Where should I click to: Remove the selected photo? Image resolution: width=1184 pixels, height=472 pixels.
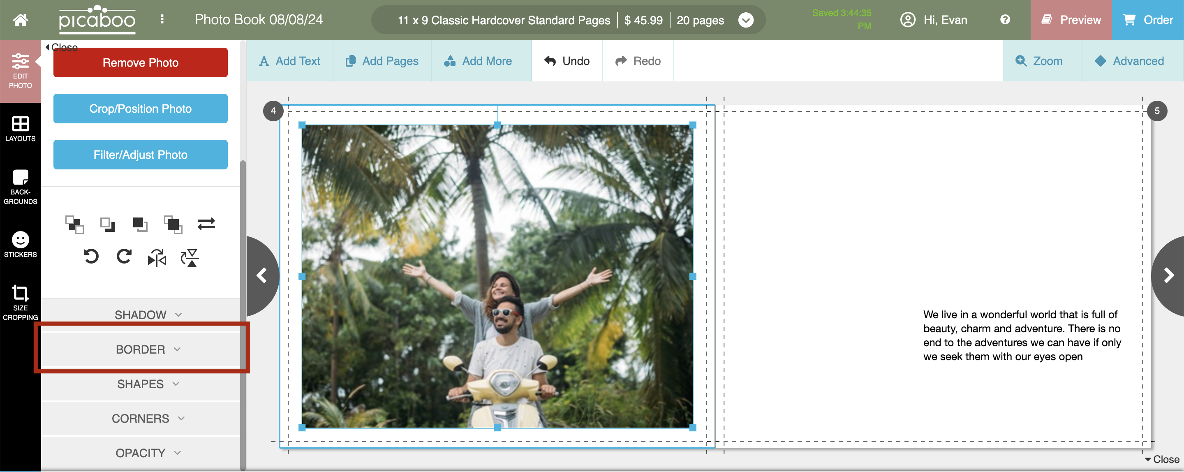click(140, 62)
